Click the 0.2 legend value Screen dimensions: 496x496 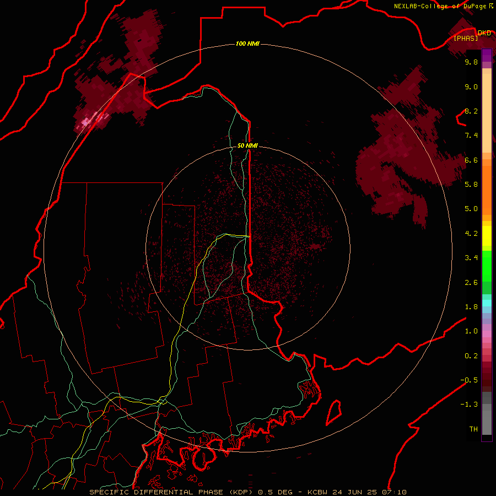point(471,356)
